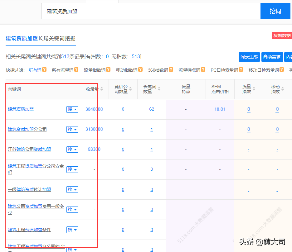
Task: Click the question mark beside 移动指数词
Action: 140,70
